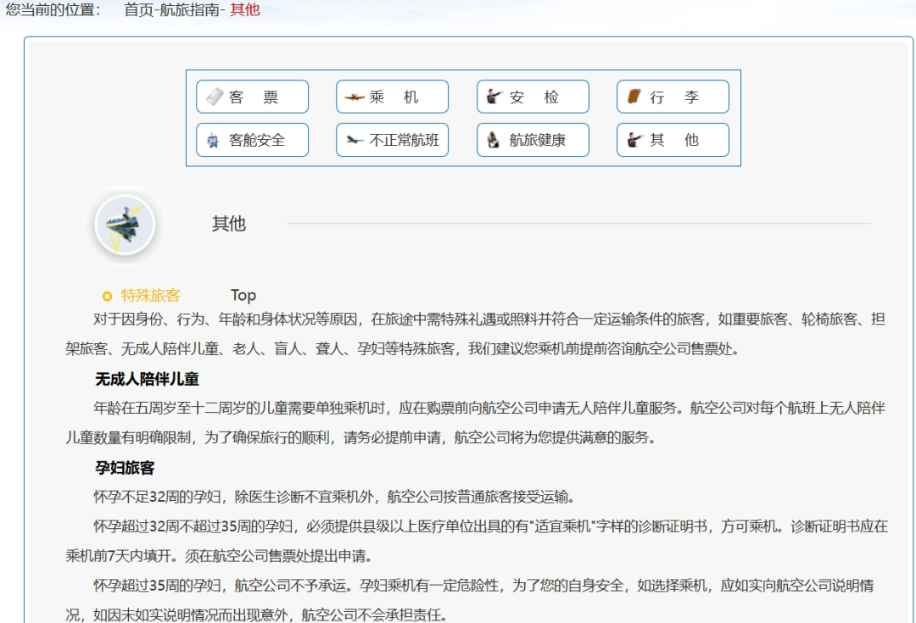Select the 孕妇旅客 subheading
This screenshot has height=623, width=916.
pos(125,468)
